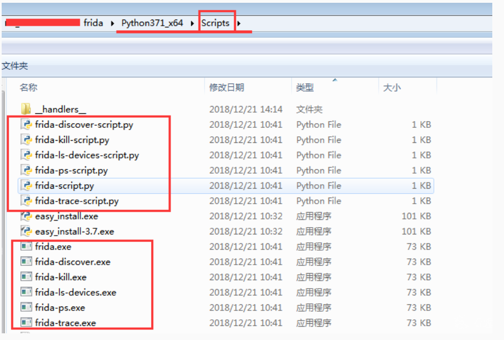Click the __handlers__ folder icon
504x340 pixels.
(26, 109)
